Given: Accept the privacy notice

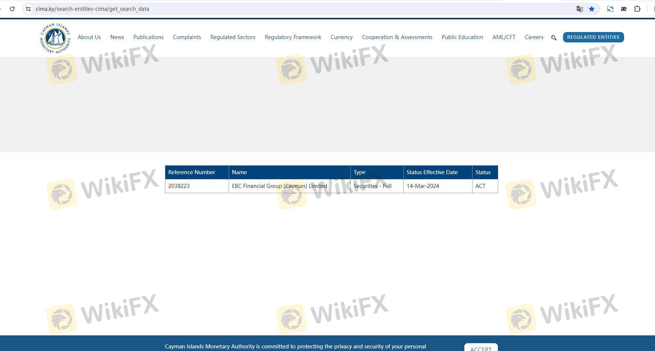Looking at the screenshot, I should pyautogui.click(x=481, y=348).
